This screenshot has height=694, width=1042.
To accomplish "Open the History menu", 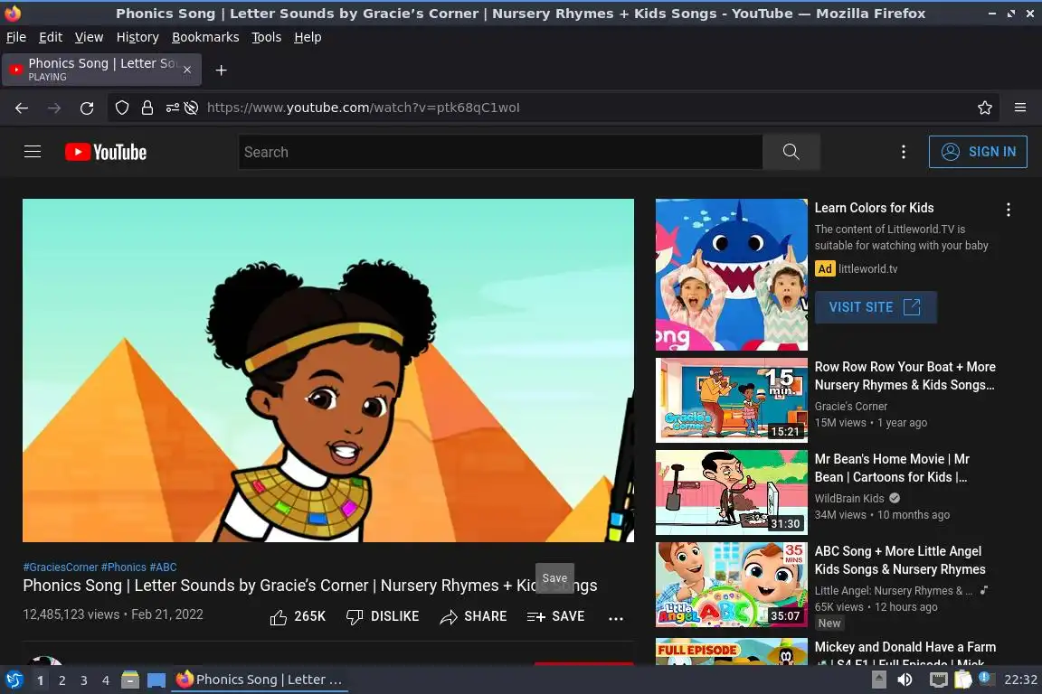I will coord(137,37).
